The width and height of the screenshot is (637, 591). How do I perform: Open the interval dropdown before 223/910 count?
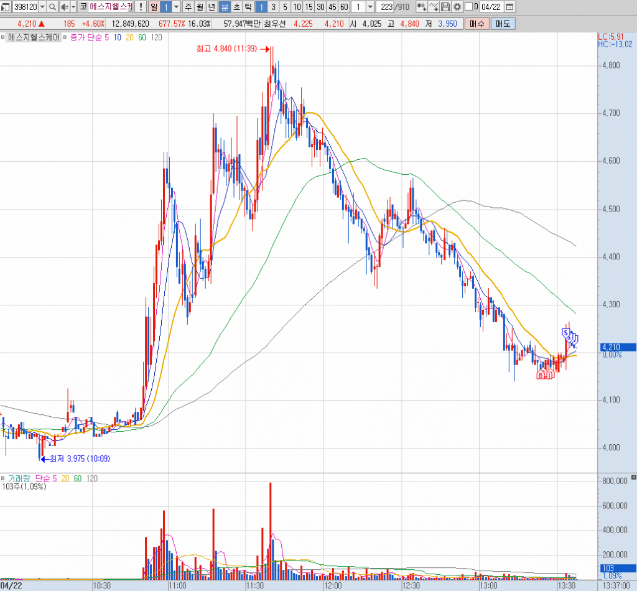pos(371,7)
